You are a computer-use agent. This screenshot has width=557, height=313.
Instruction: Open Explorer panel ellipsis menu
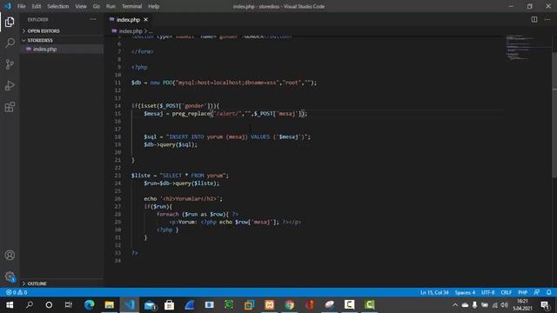pyautogui.click(x=93, y=19)
